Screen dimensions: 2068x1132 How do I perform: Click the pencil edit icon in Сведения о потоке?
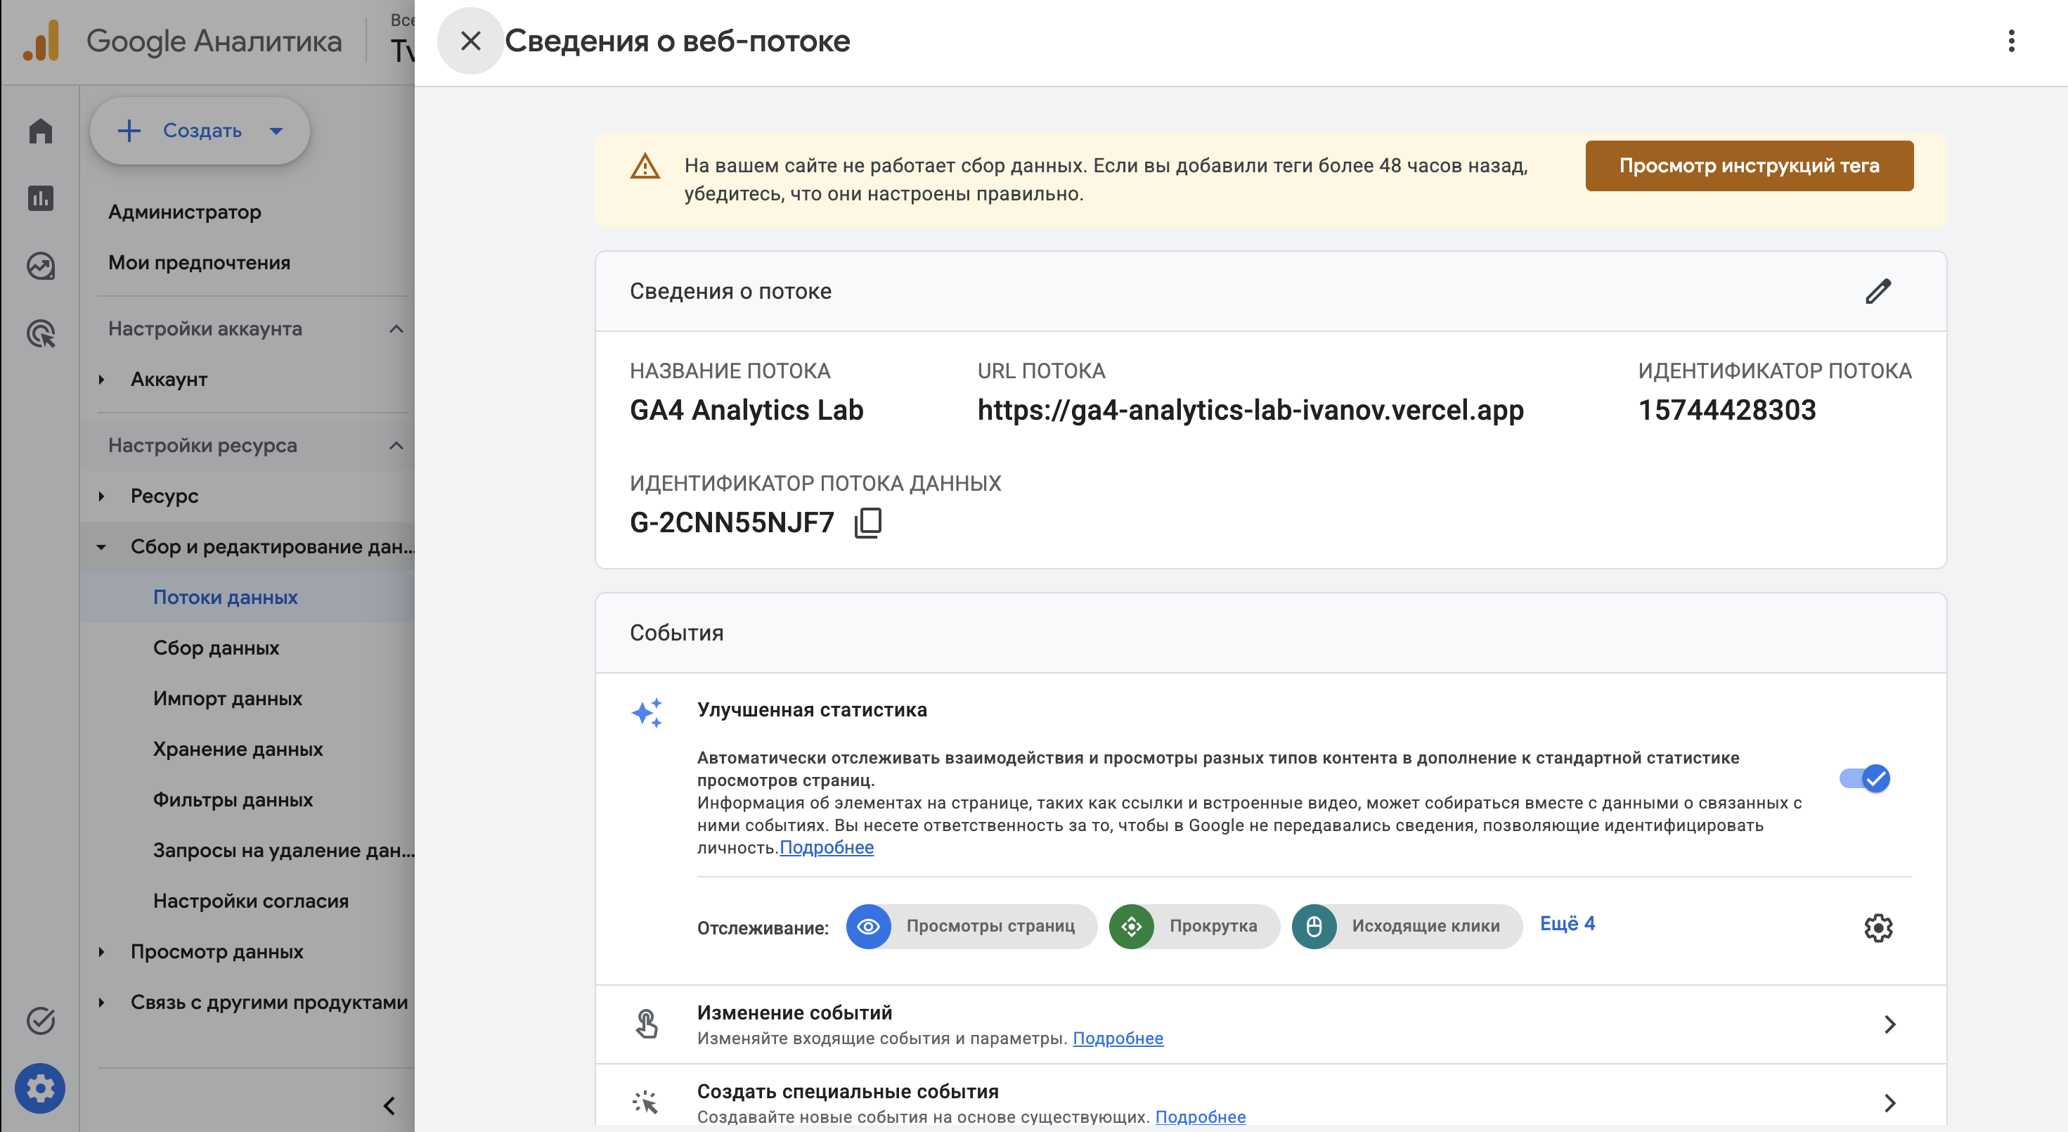point(1878,291)
